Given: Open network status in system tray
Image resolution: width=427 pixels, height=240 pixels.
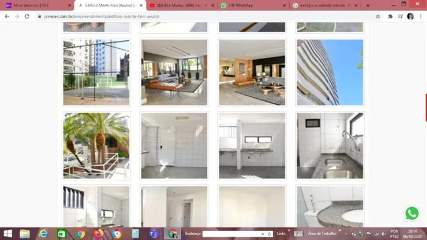Looking at the screenshot, I should (x=376, y=234).
